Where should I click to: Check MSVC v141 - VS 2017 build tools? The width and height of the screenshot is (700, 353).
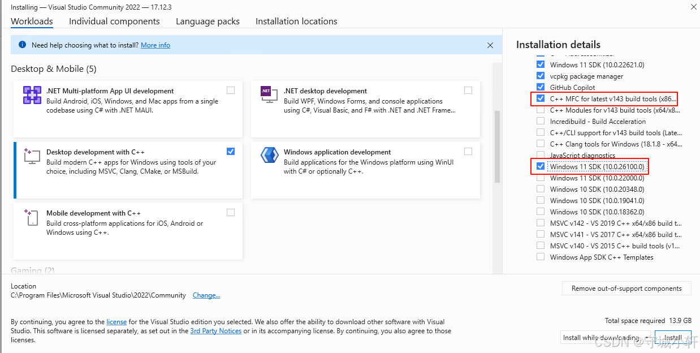coord(541,234)
